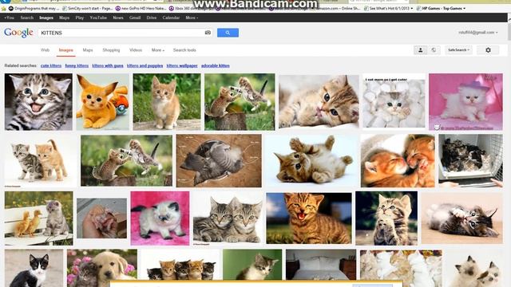Open the fluffy kitten on pink blanket
This screenshot has height=287, width=511.
click(x=160, y=218)
